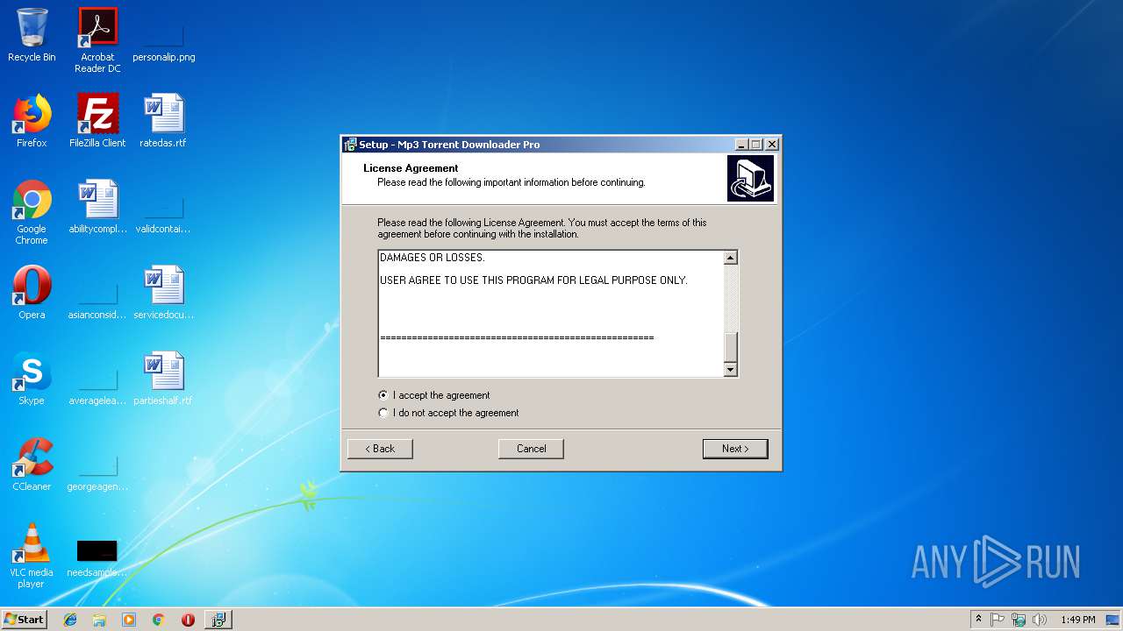Select the abilitycompl... document icon

[x=97, y=207]
